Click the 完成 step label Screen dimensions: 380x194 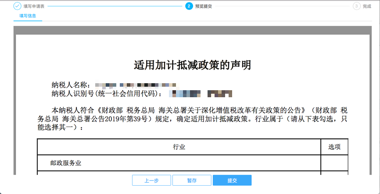point(367,7)
